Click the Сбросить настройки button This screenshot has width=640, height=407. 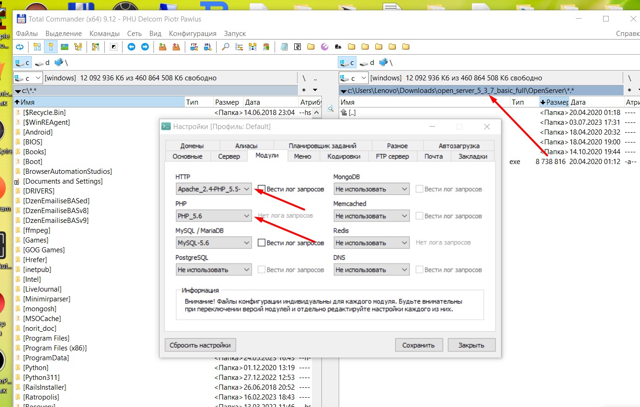[x=200, y=345]
